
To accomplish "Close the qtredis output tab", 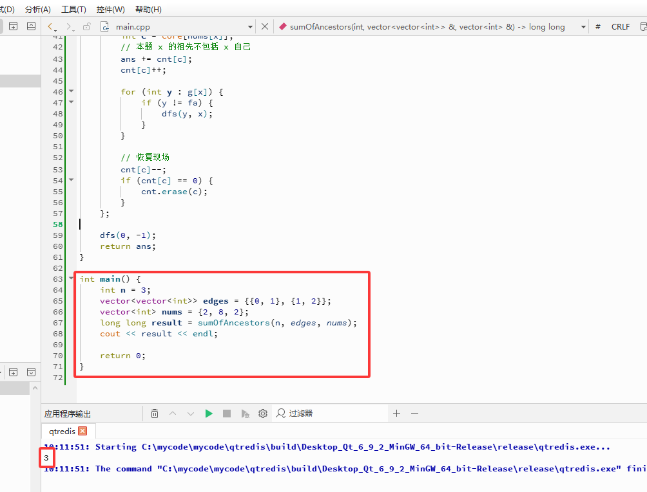I will (82, 431).
